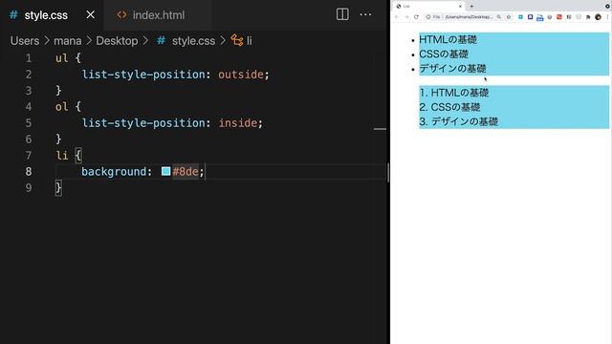Click line number 1 in the gutter

click(x=28, y=58)
